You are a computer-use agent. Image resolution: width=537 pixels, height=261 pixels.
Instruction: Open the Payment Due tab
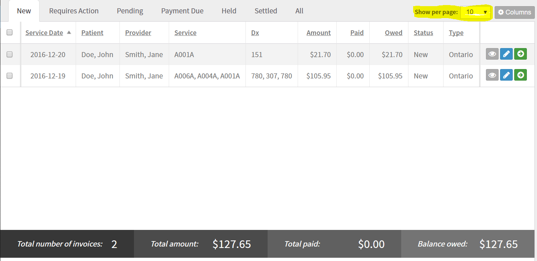pos(182,11)
